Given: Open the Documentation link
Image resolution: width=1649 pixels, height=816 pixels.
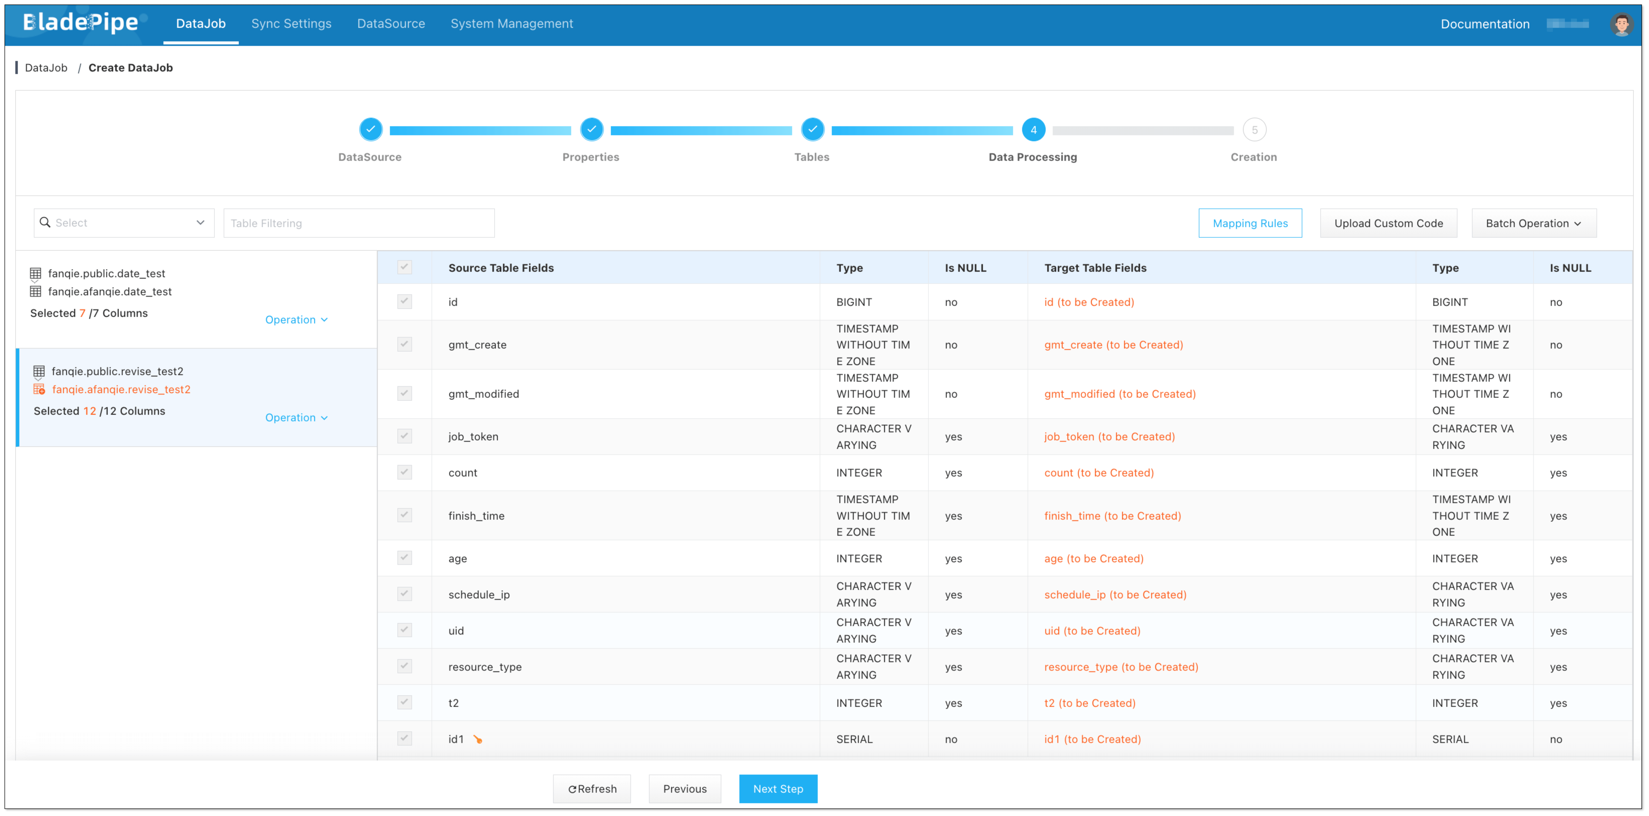Looking at the screenshot, I should [x=1485, y=24].
